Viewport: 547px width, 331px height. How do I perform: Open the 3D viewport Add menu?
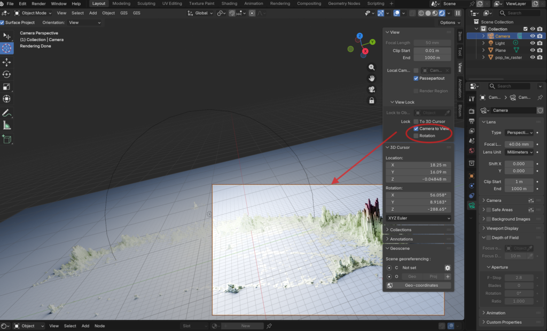[x=93, y=13]
